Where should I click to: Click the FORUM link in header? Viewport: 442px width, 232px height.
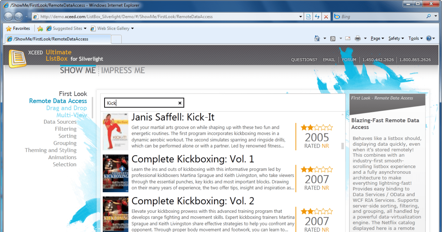pyautogui.click(x=349, y=60)
